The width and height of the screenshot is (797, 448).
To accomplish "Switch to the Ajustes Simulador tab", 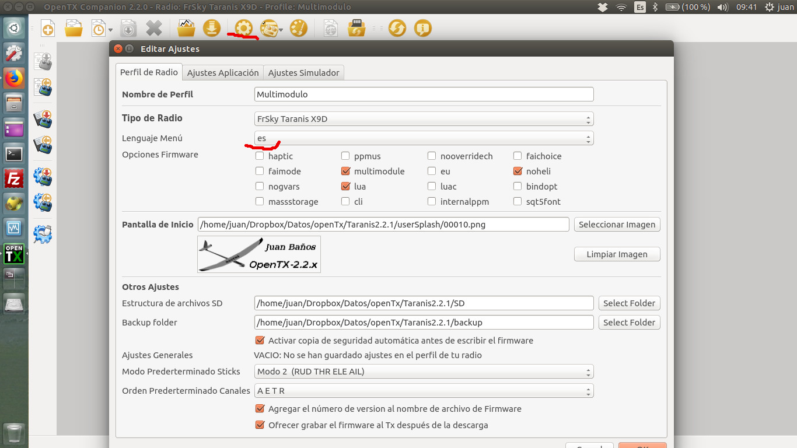I will pyautogui.click(x=303, y=73).
